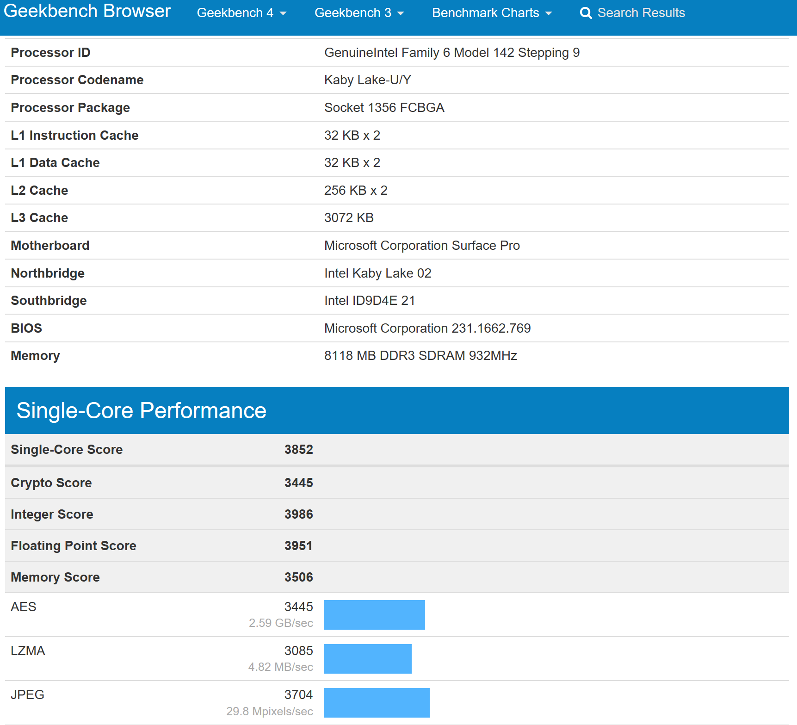Click the Intel ID9D4E 21 southbridge value

coord(369,301)
